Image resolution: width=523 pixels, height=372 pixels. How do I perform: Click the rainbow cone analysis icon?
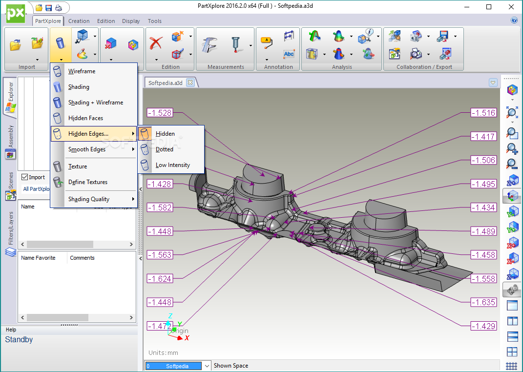pyautogui.click(x=338, y=36)
